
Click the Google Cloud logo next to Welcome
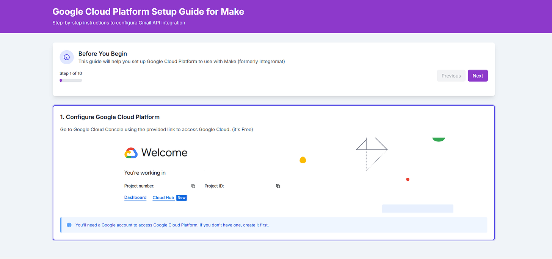coord(131,153)
